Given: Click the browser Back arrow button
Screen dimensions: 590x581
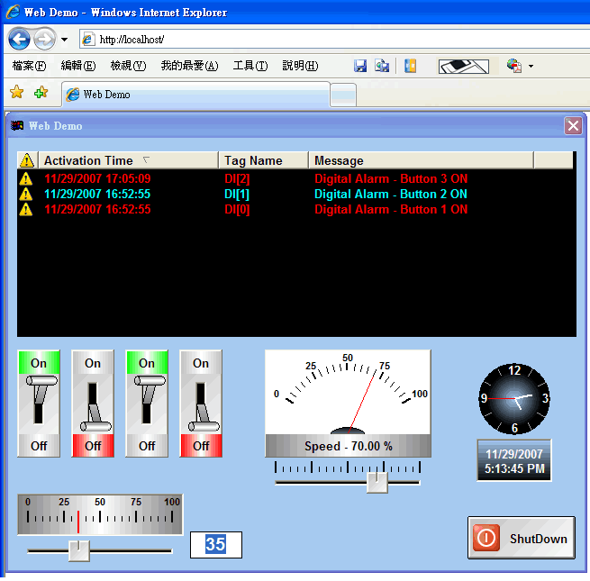Looking at the screenshot, I should (20, 39).
